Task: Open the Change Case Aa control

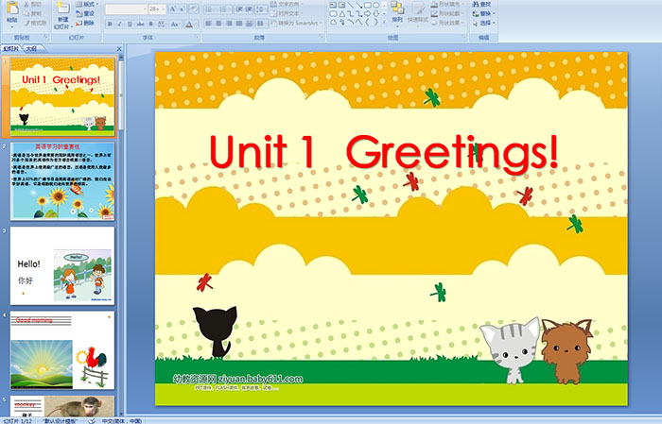Action: pos(174,24)
